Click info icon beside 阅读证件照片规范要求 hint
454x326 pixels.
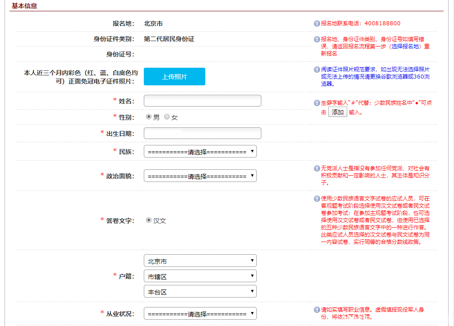317,70
